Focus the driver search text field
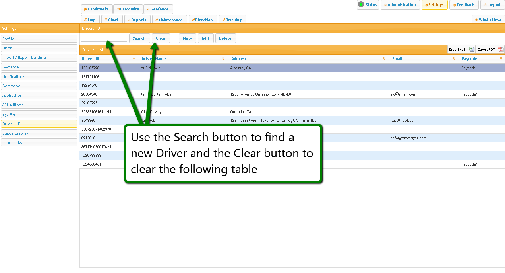 pyautogui.click(x=104, y=38)
